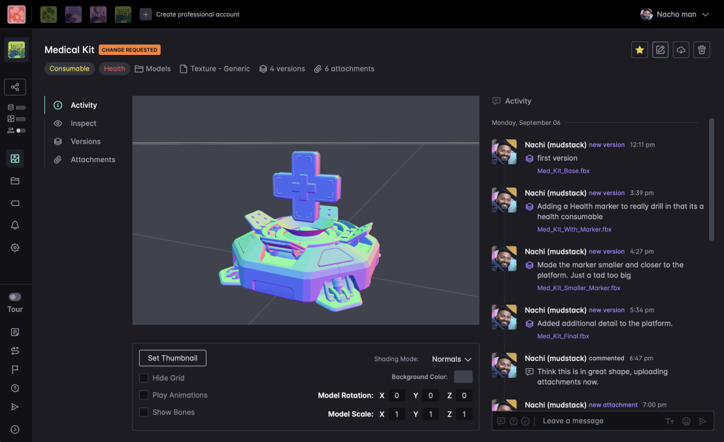Click the Model Rotation X field
The width and height of the screenshot is (724, 442).
pyautogui.click(x=397, y=396)
